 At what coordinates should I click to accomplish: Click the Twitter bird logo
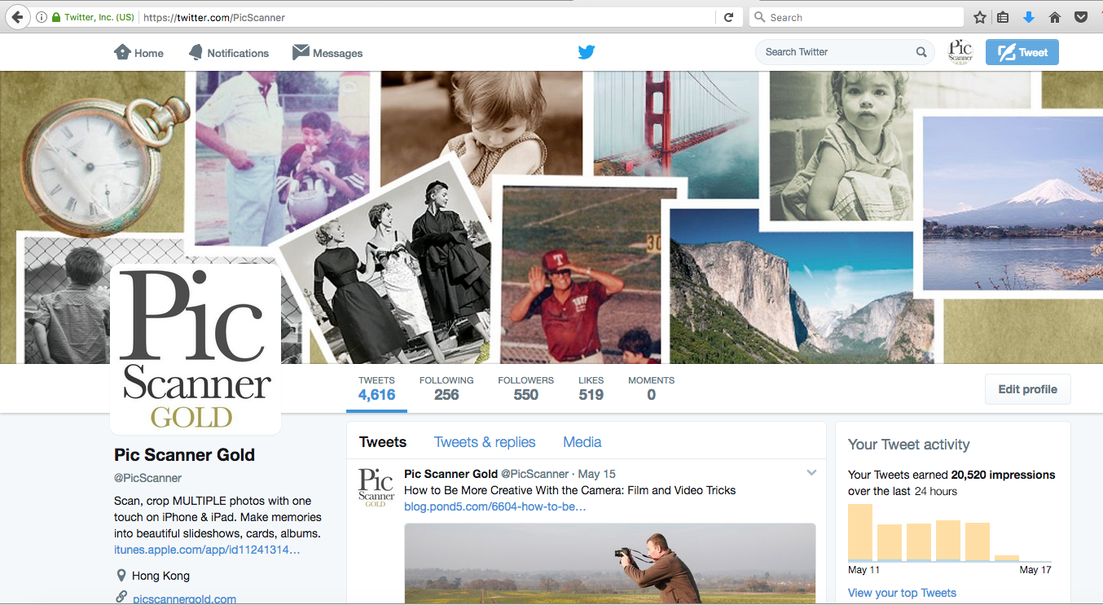tap(587, 52)
